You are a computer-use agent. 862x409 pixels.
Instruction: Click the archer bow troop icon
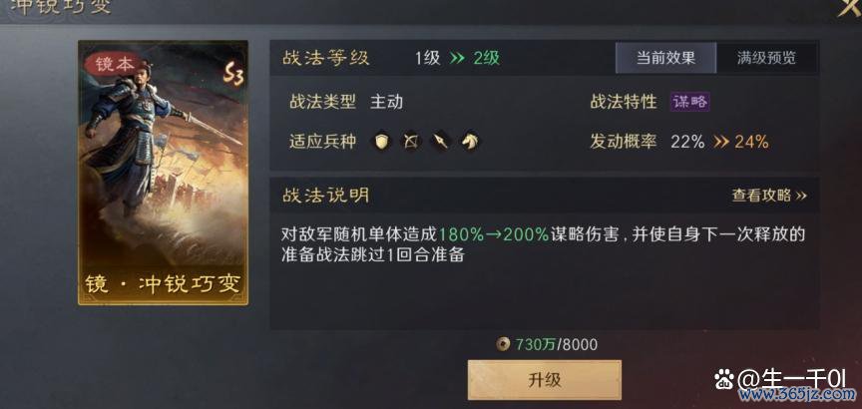pos(411,142)
